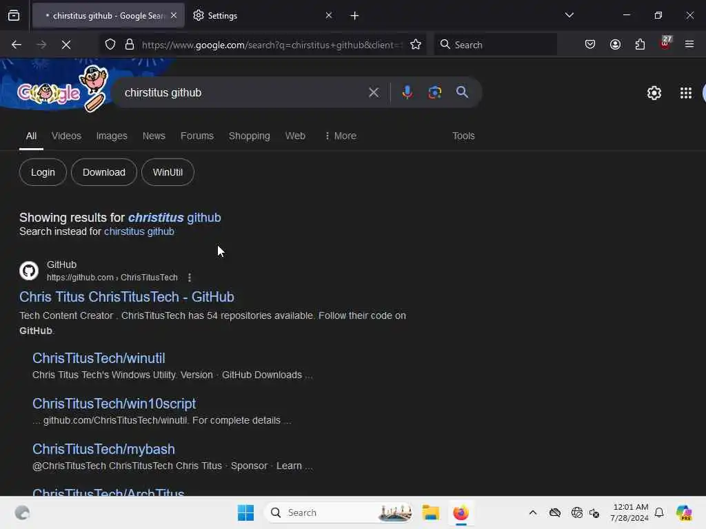Open Chris Titus ChrisTitusTech - GitHub result
This screenshot has height=529, width=706.
pos(127,297)
